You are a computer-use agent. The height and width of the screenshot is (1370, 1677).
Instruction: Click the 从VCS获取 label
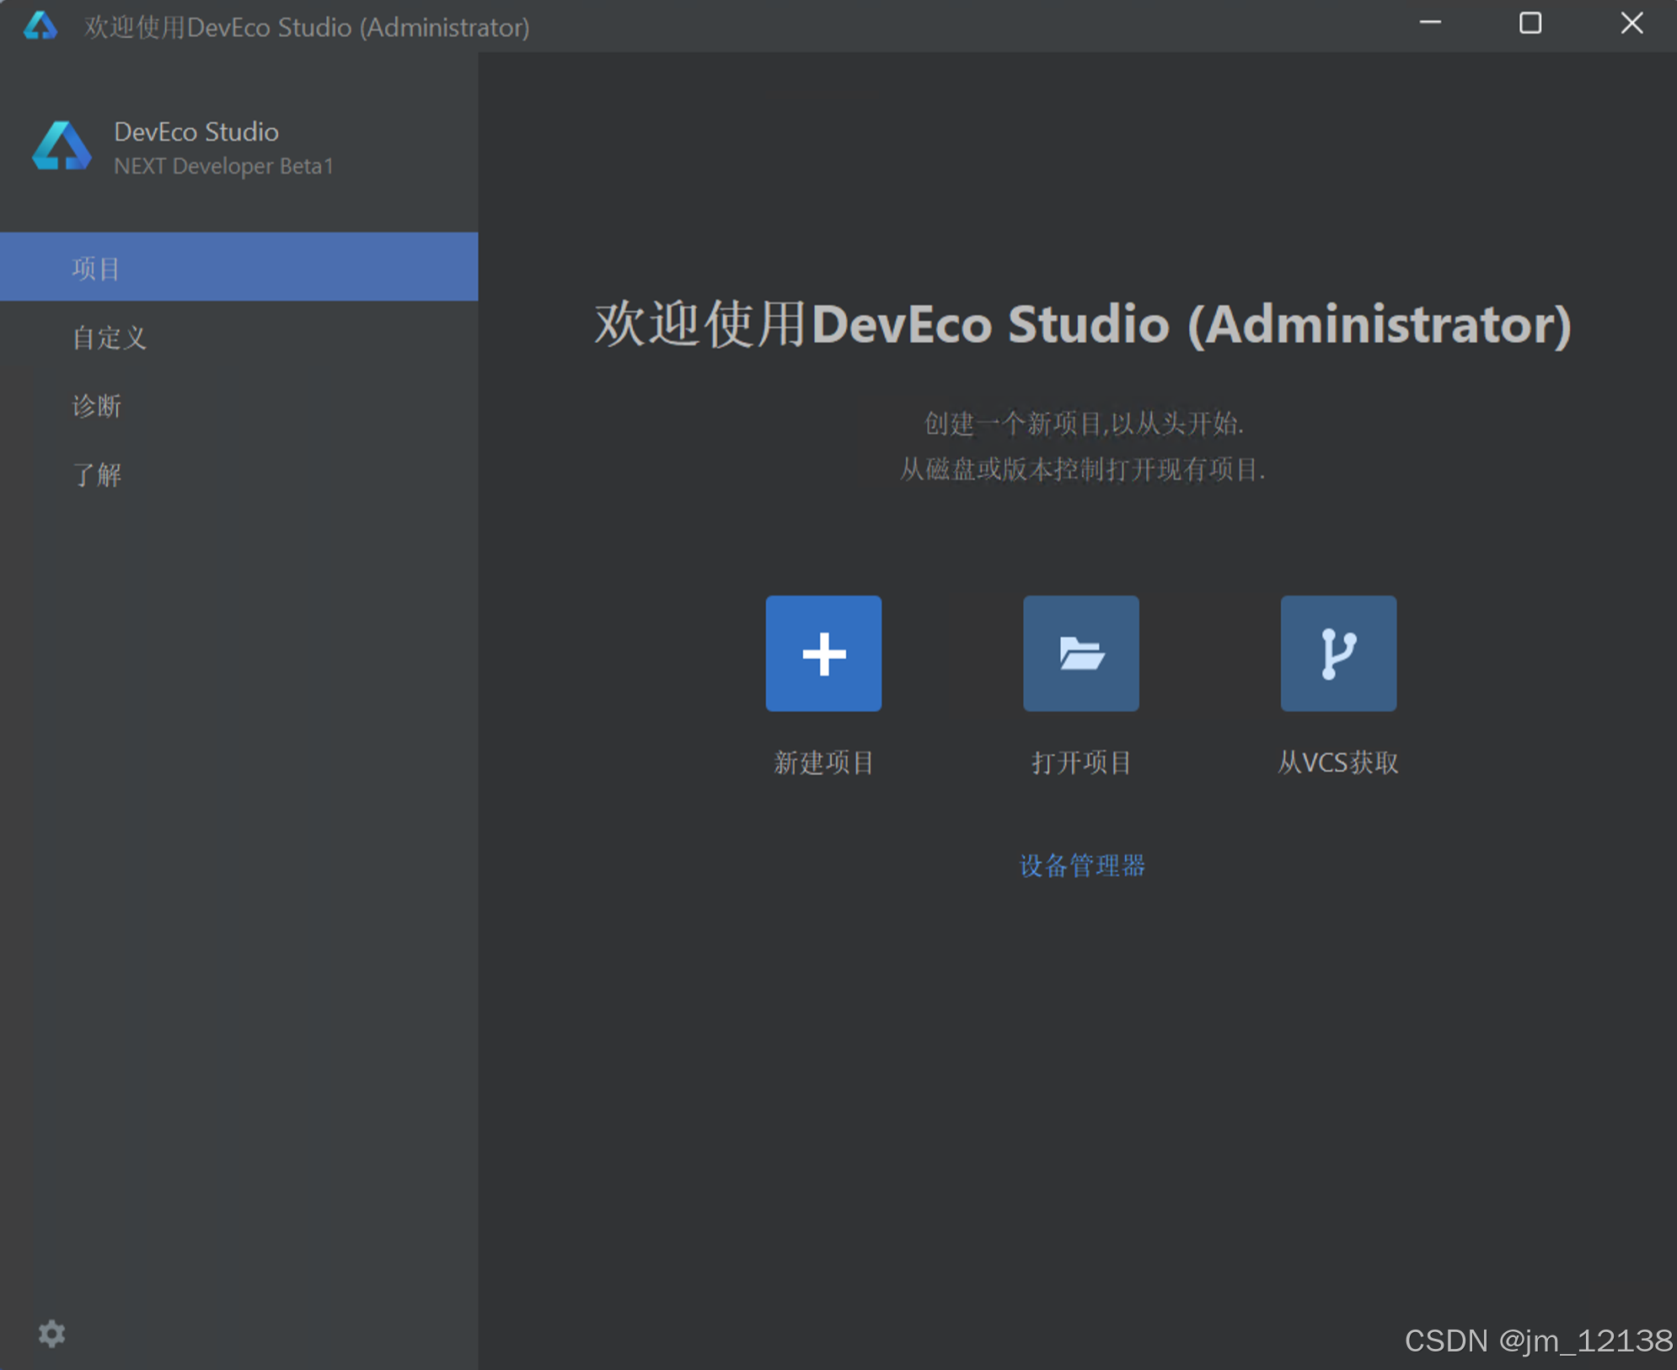pos(1338,763)
